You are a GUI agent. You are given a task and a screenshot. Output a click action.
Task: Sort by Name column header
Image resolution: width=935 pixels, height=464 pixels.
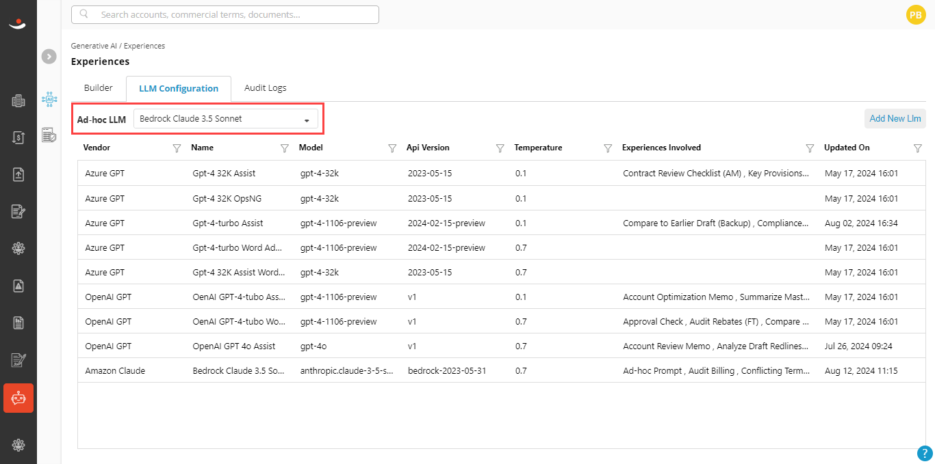click(202, 148)
